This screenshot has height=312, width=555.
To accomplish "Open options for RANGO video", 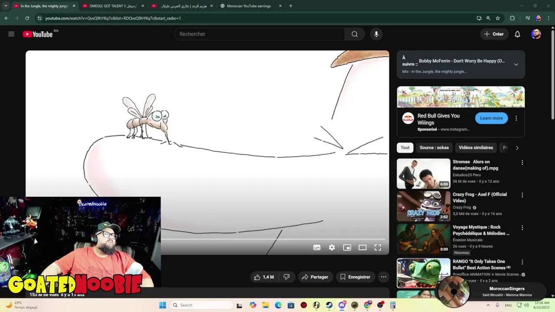I will pyautogui.click(x=522, y=262).
